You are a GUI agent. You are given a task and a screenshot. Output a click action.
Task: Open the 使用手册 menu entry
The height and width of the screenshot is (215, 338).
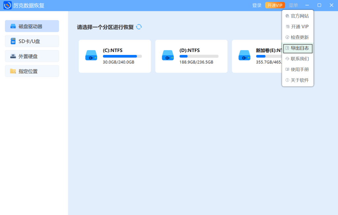(x=298, y=69)
